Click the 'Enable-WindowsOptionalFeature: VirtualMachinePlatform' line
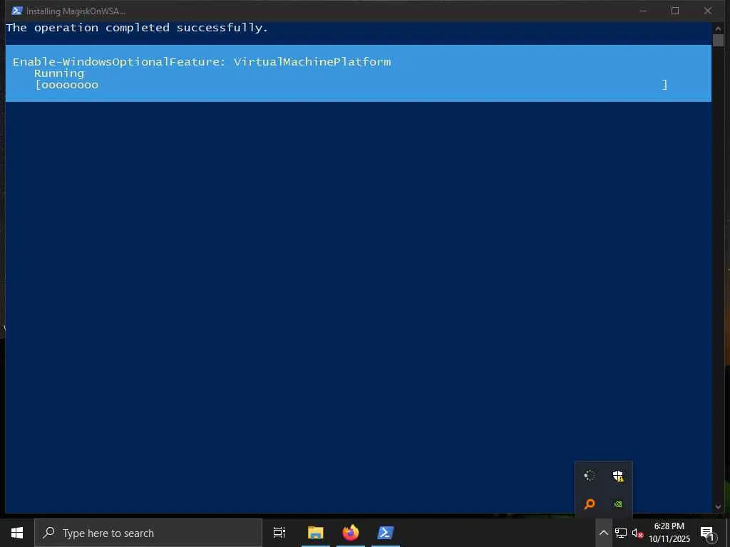This screenshot has height=547, width=730. click(x=202, y=62)
